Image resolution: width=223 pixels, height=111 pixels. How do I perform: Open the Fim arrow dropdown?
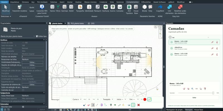[134, 99]
